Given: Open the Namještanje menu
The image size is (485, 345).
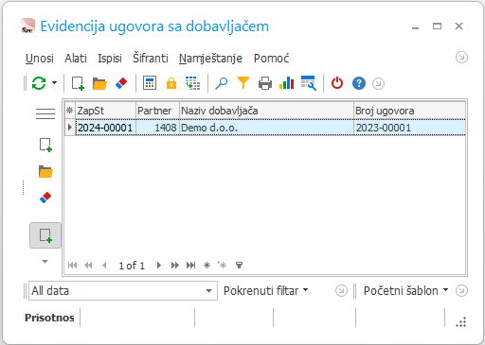Looking at the screenshot, I should click(x=210, y=59).
